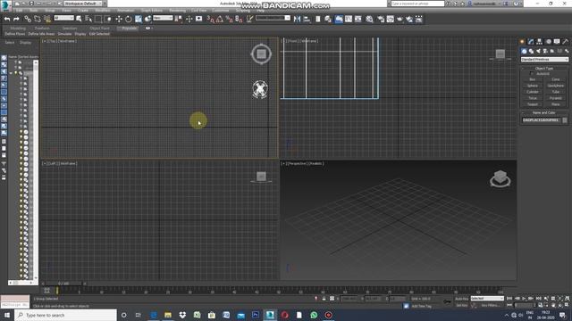Toggle the 3D Snaps button

coord(211,19)
